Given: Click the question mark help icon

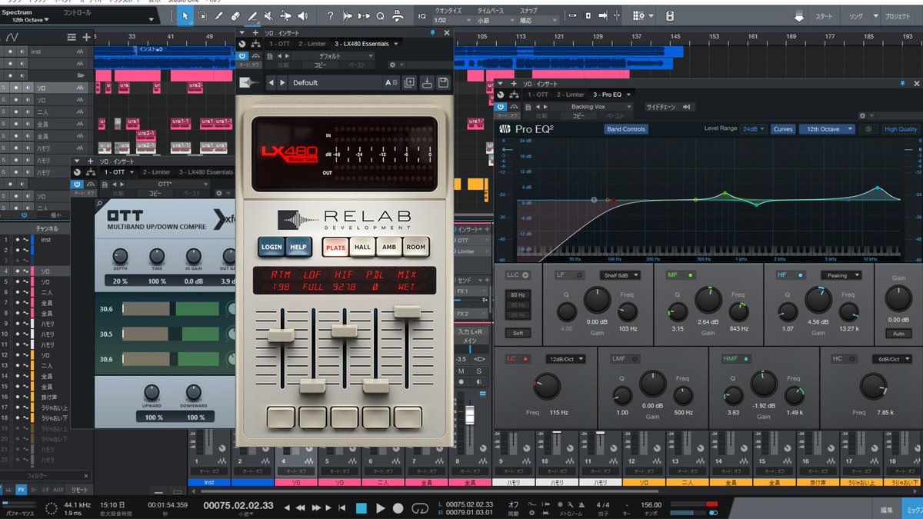Looking at the screenshot, I should tap(331, 15).
